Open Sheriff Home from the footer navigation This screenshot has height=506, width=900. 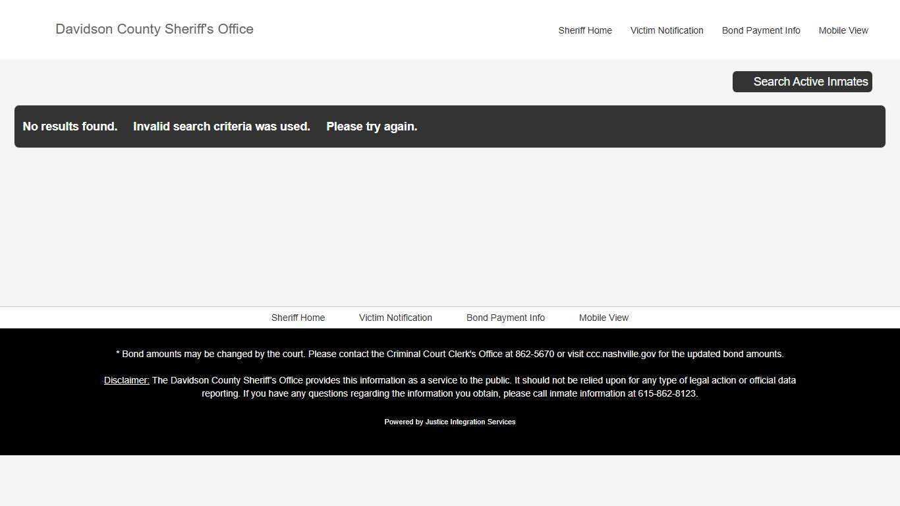(298, 318)
